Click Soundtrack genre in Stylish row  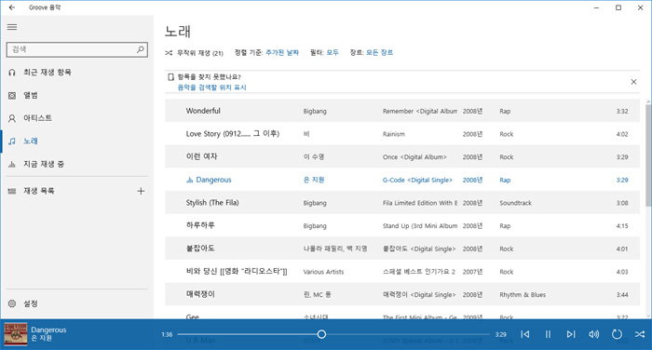coord(515,203)
